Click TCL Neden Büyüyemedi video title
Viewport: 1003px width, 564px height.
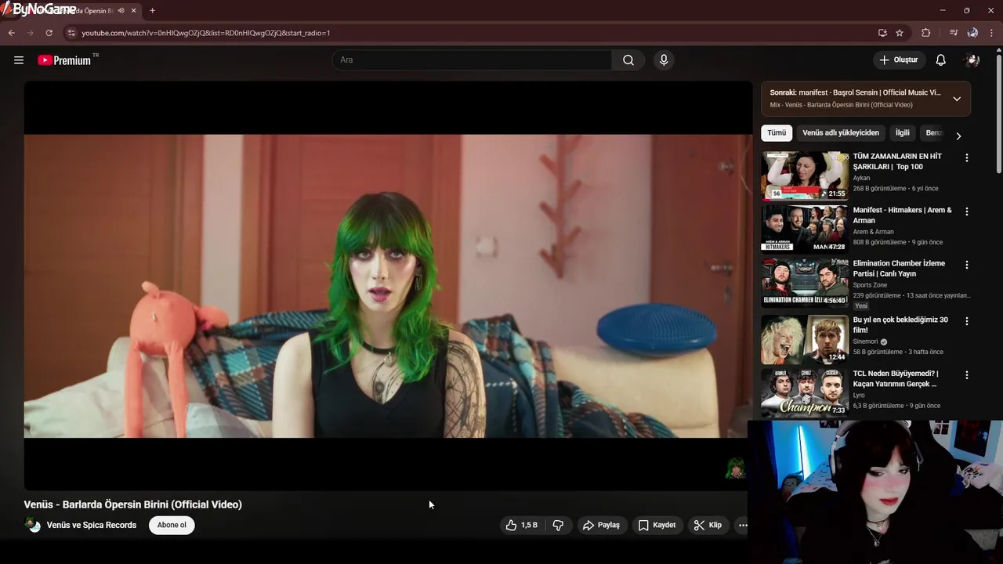point(896,379)
